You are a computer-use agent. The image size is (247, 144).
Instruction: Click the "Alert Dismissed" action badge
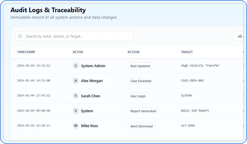point(142,126)
